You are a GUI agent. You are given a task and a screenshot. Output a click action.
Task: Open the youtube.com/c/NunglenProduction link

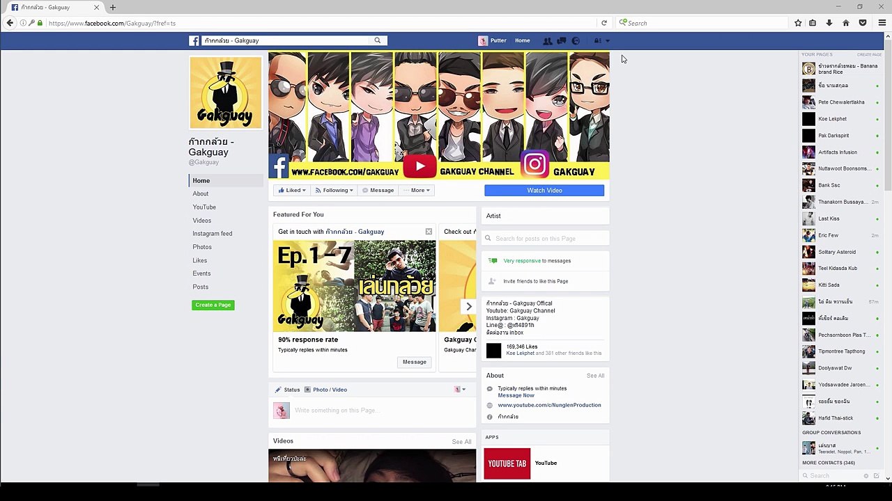[x=549, y=405]
